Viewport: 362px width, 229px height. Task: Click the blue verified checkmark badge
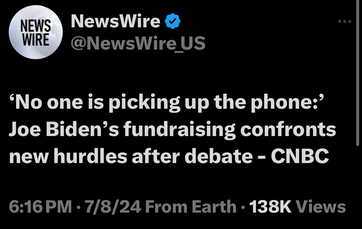(x=172, y=22)
